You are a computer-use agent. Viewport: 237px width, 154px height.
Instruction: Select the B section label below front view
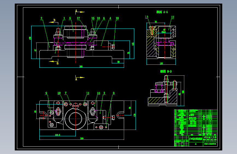pos(58,63)
